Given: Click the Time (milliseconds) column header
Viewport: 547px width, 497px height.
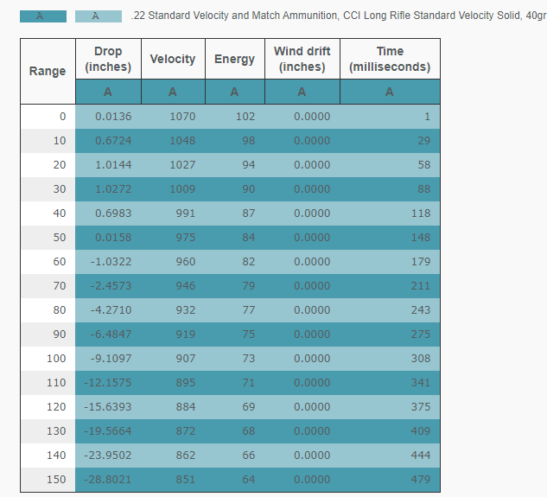Looking at the screenshot, I should click(389, 59).
